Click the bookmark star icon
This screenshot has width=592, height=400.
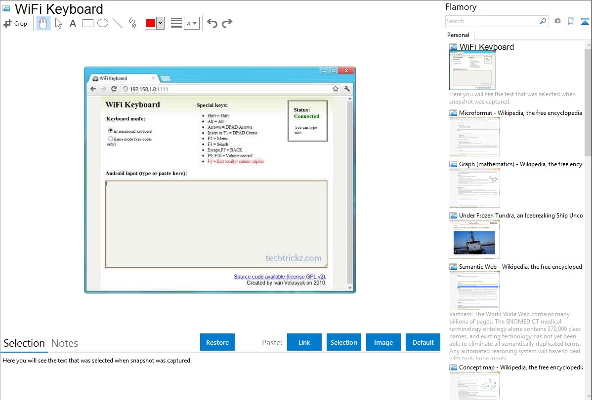[x=335, y=89]
